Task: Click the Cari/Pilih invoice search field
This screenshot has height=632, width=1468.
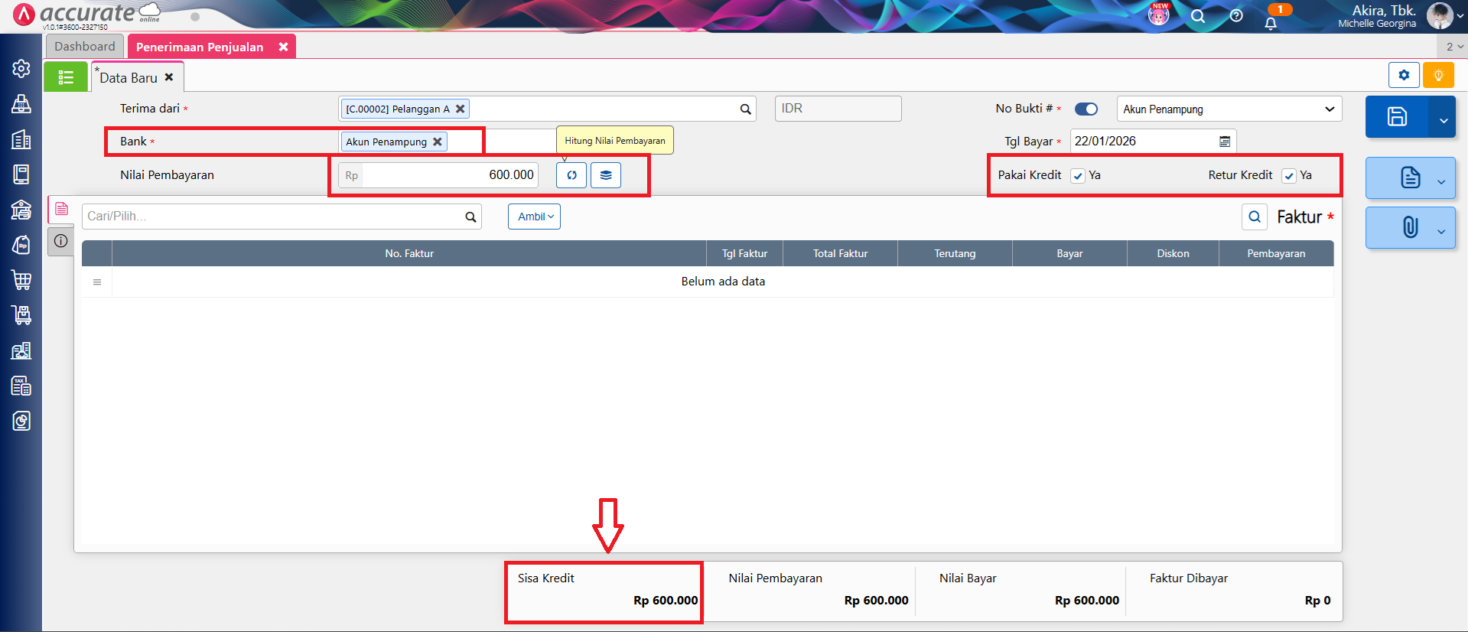Action: [273, 217]
